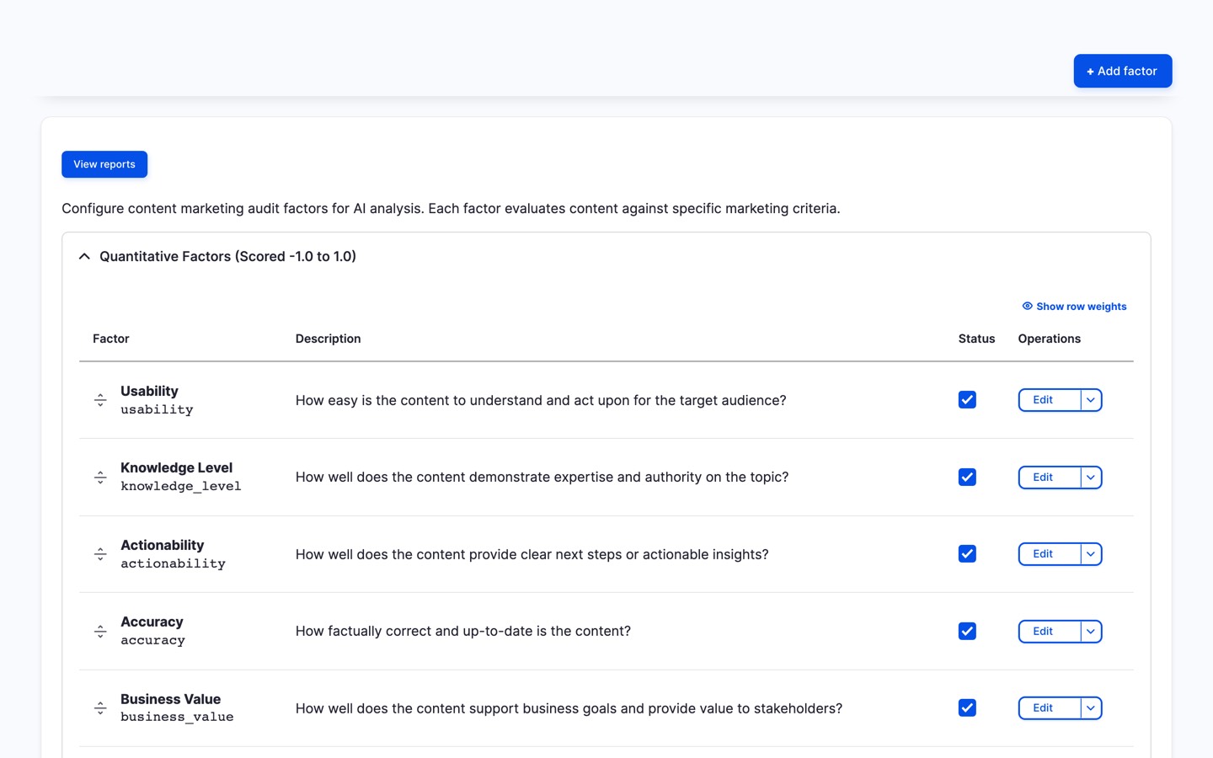The height and width of the screenshot is (758, 1213).
Task: Uncheck the Knowledge Level status checkbox
Action: point(967,477)
